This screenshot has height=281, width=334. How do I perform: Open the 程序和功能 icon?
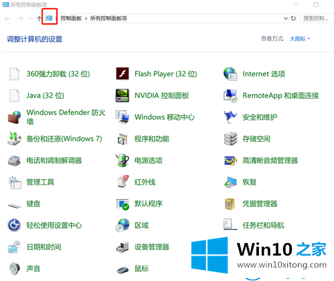coord(122,139)
